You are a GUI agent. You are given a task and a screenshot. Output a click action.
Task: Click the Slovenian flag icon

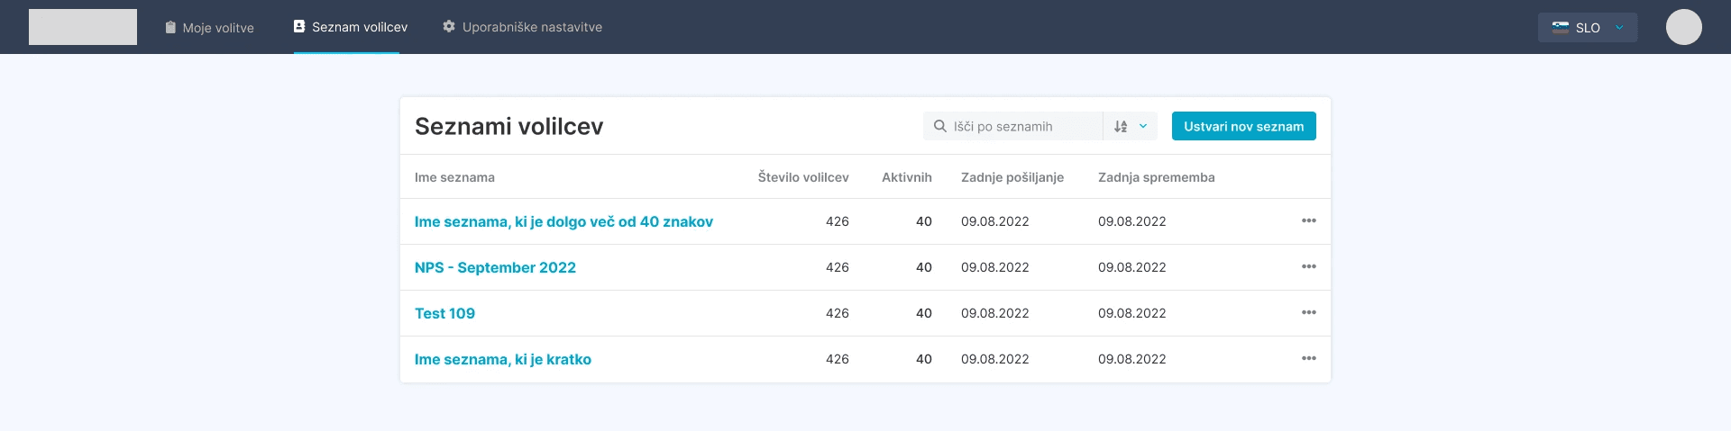coord(1561,27)
